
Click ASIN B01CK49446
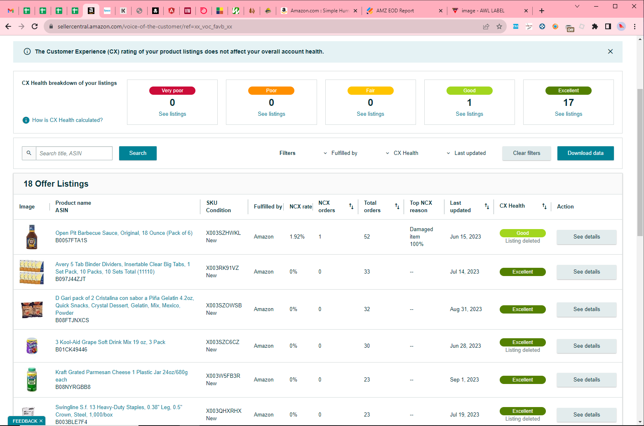point(71,350)
